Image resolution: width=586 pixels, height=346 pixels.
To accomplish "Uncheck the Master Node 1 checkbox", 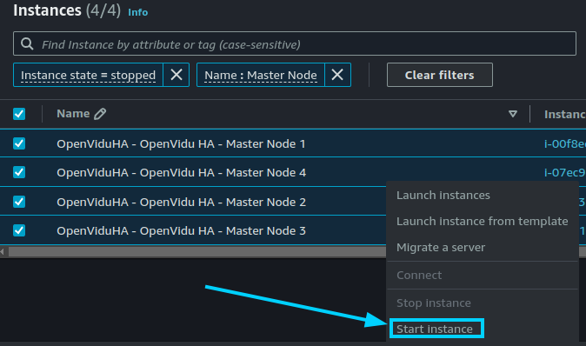I will click(x=19, y=143).
